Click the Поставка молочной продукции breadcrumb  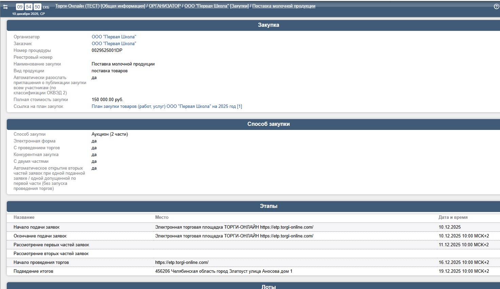(x=284, y=6)
